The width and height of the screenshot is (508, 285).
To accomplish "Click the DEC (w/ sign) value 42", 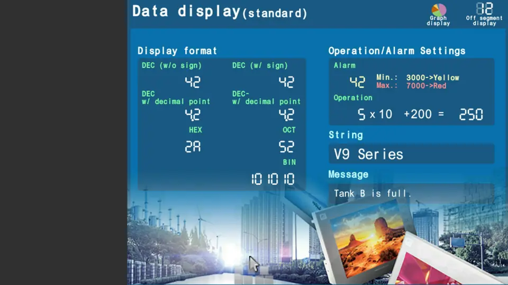I will [x=286, y=82].
